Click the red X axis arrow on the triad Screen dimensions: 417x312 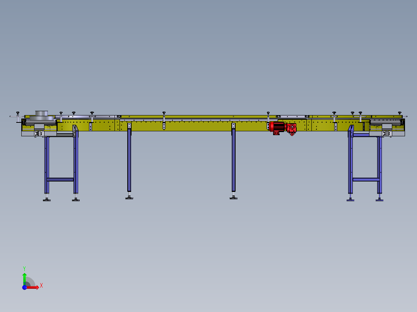click(x=35, y=287)
